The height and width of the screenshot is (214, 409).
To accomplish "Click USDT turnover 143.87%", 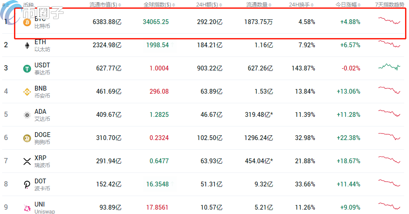I will point(303,68).
